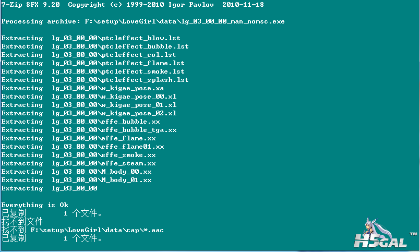Viewport: 420px width, 252px height.
Task: Click the effe_flame01.xx line
Action: pos(82,147)
